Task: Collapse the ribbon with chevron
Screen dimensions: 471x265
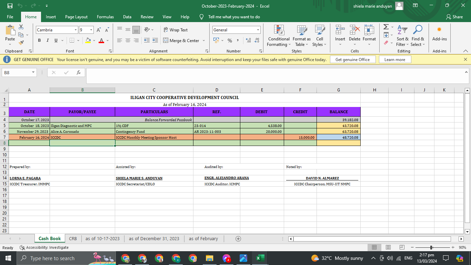Action: [465, 51]
